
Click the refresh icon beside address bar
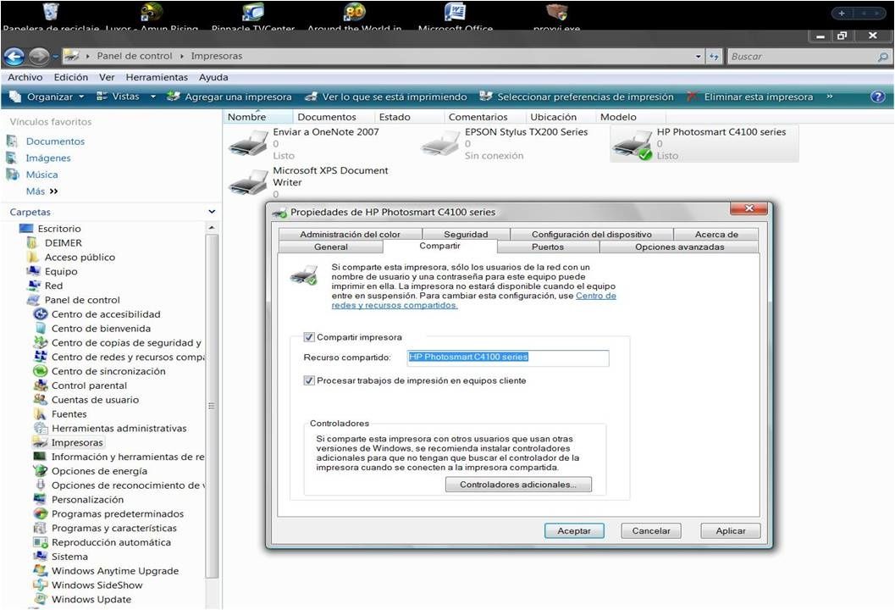click(714, 57)
